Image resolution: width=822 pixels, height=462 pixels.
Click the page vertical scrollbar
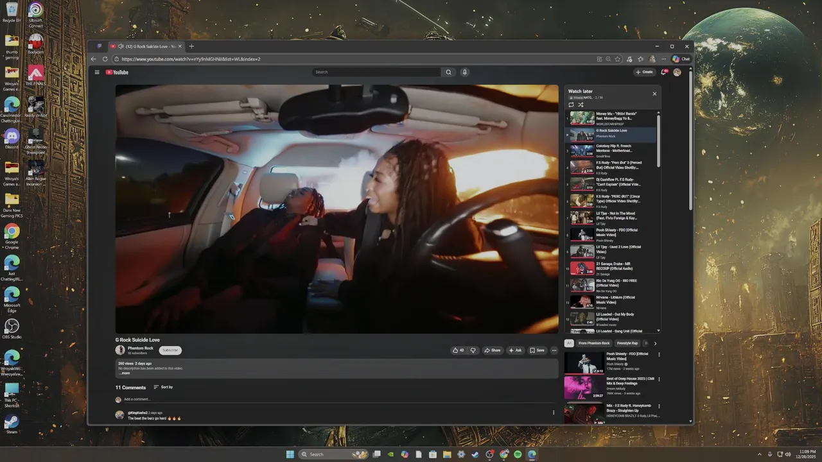(690, 140)
